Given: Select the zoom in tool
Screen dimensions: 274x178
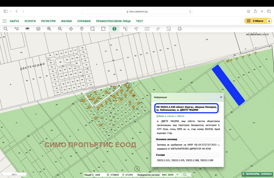Looking at the screenshot, I should click(49, 29).
